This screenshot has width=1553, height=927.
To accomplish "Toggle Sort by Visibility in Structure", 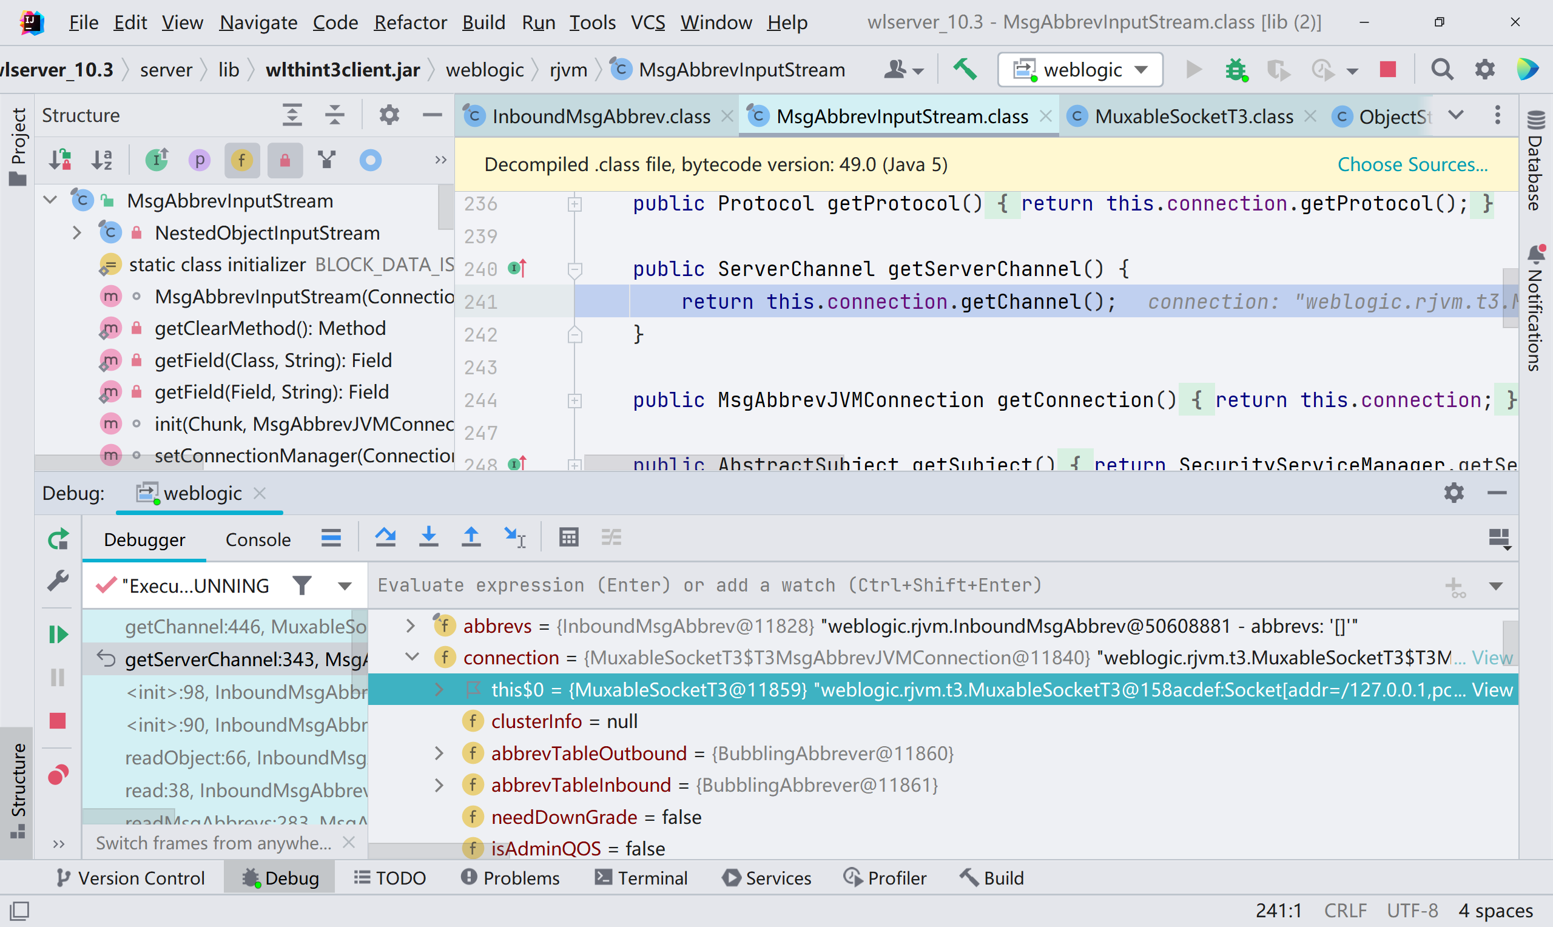I will 61,161.
